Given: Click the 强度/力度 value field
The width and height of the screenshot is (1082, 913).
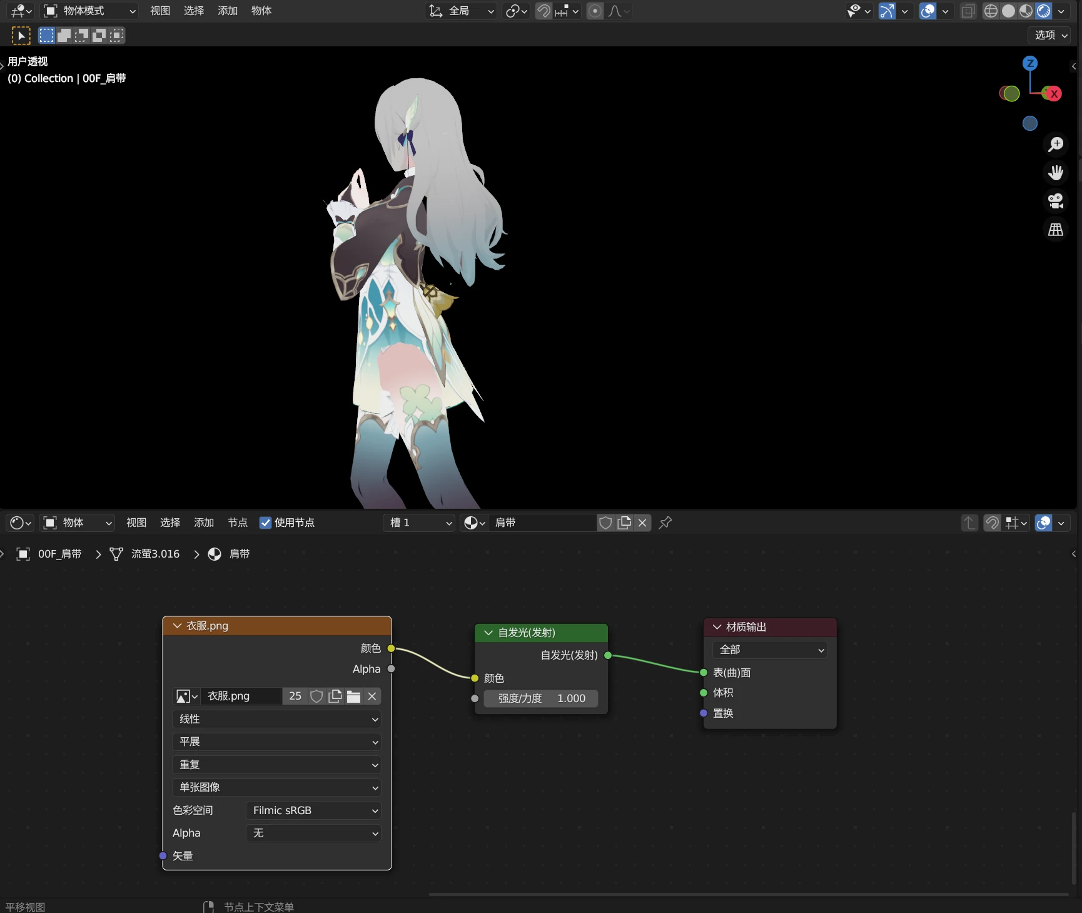Looking at the screenshot, I should 541,698.
